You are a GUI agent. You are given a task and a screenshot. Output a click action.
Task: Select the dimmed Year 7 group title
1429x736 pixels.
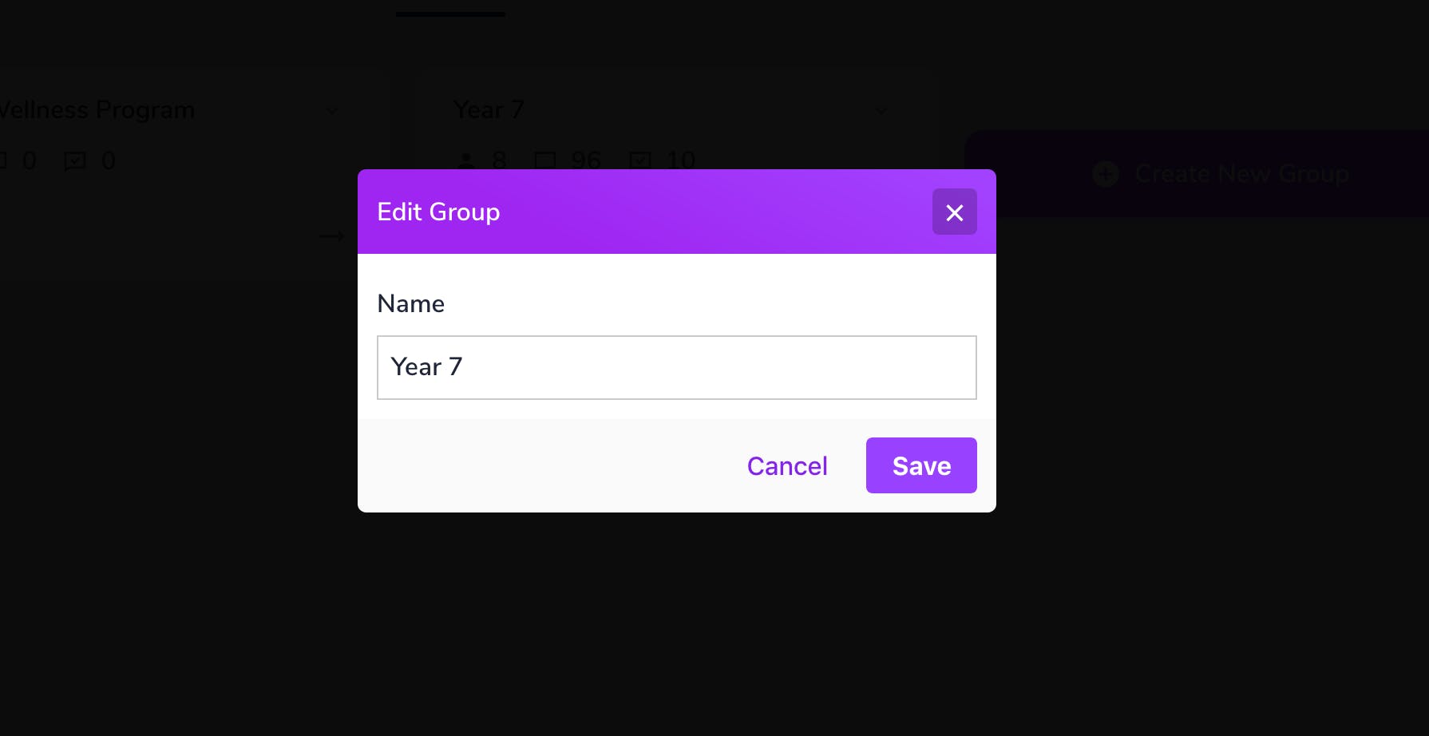point(489,110)
